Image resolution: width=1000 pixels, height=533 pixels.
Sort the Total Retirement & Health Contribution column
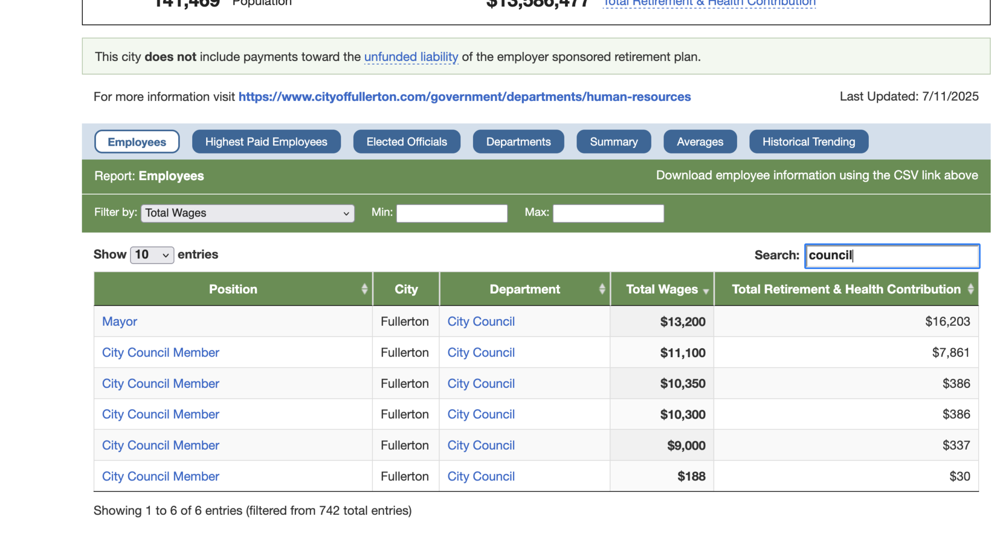[970, 288]
